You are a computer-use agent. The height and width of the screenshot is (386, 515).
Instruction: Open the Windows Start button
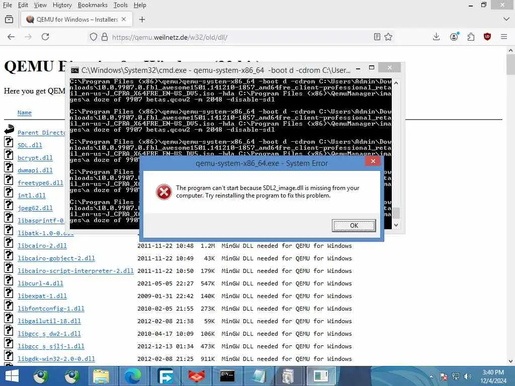[x=12, y=376]
